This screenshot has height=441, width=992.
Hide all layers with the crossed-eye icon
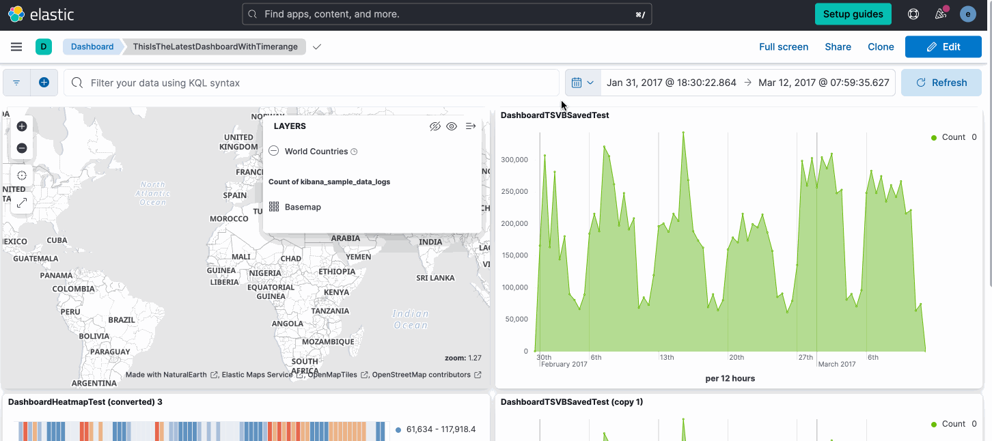tap(435, 126)
